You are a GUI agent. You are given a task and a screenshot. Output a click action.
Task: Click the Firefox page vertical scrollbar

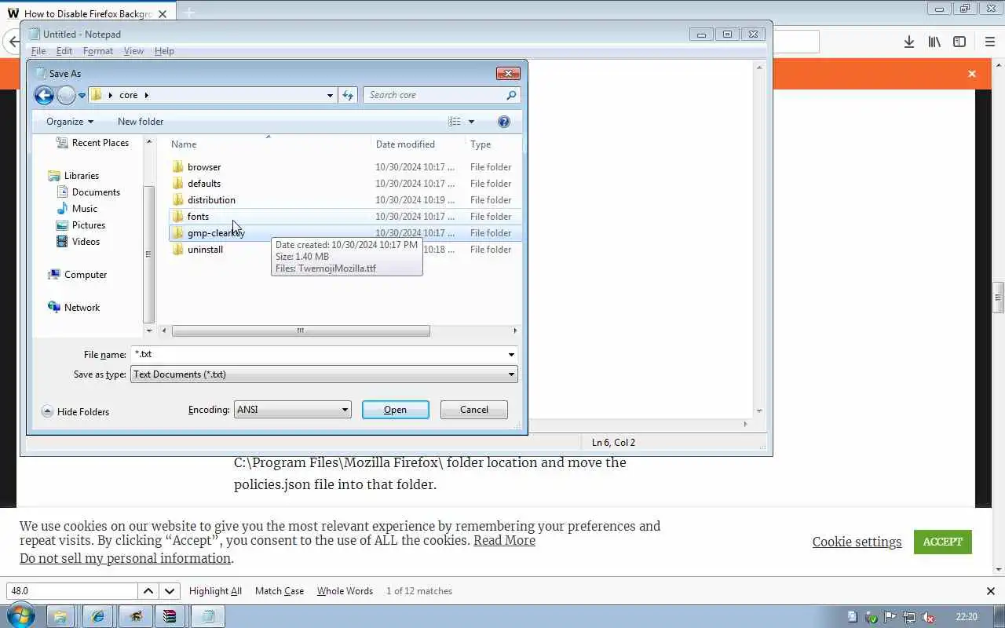pos(999,297)
